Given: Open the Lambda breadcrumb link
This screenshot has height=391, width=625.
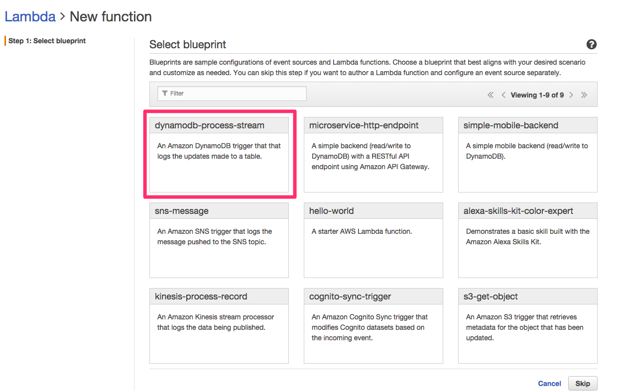Looking at the screenshot, I should tap(30, 16).
